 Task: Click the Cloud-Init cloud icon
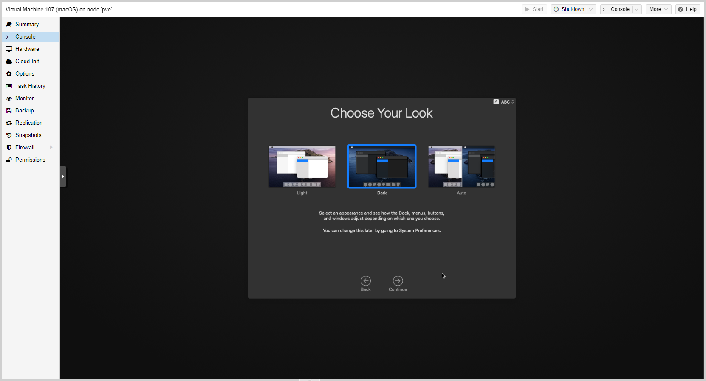(x=9, y=62)
